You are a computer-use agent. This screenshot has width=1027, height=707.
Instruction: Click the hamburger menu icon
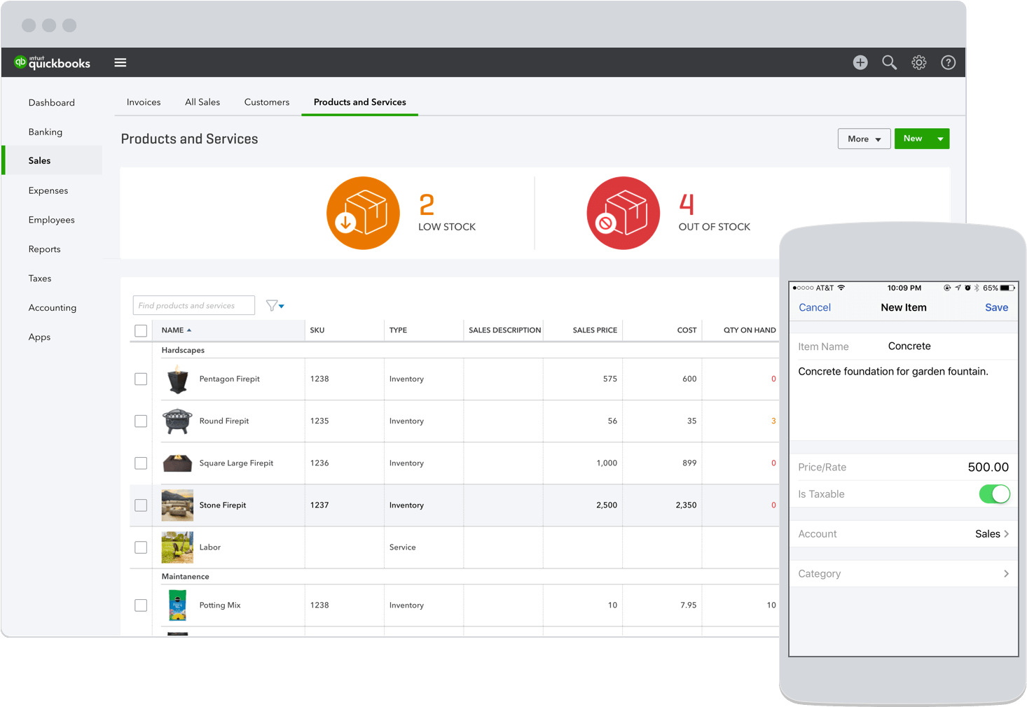[x=120, y=62]
